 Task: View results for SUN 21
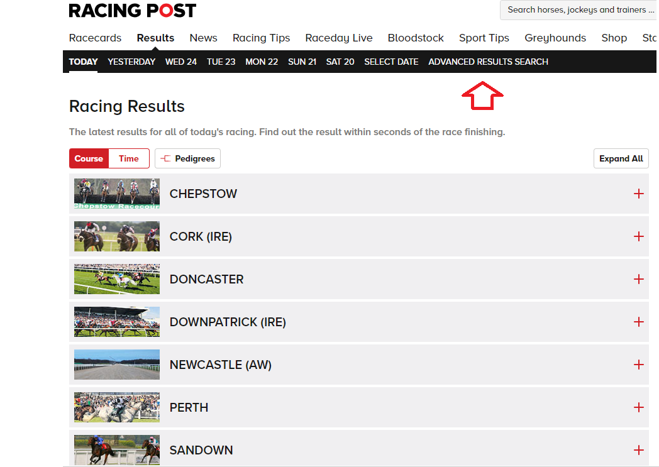coord(302,62)
